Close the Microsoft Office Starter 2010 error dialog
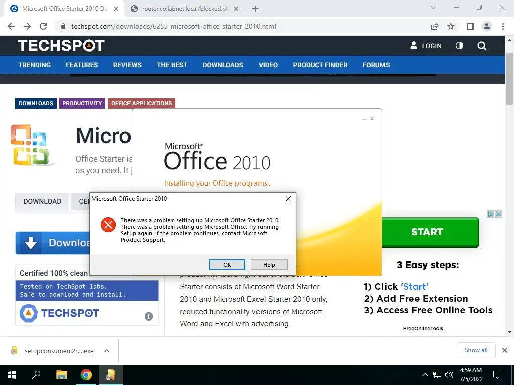 pos(288,199)
